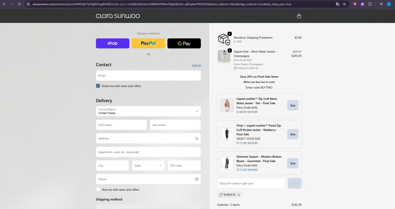The image size is (395, 209).
Task: Click Shimmer Sequin Gunmetal blazer thumbnail
Action: click(227, 163)
